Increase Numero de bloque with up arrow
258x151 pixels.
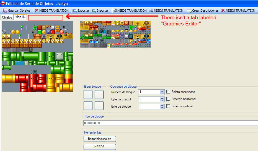162,91
